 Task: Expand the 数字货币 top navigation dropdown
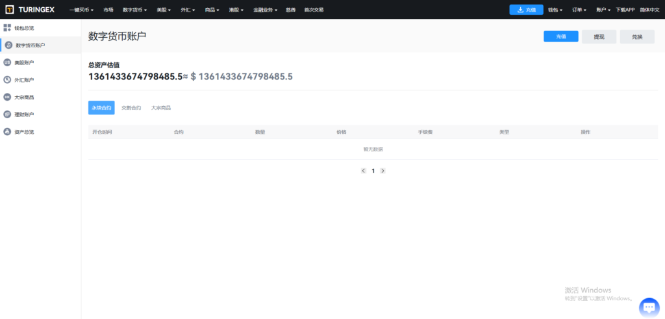tap(135, 10)
